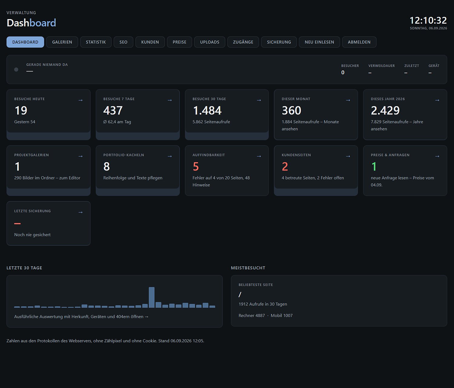
Task: Open the Uploads tab
Action: [210, 42]
